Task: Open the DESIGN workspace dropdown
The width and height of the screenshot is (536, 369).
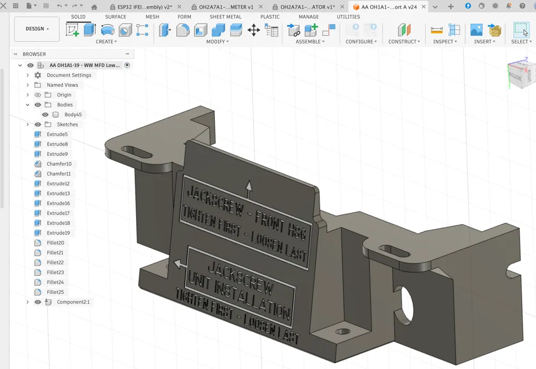Action: point(37,29)
